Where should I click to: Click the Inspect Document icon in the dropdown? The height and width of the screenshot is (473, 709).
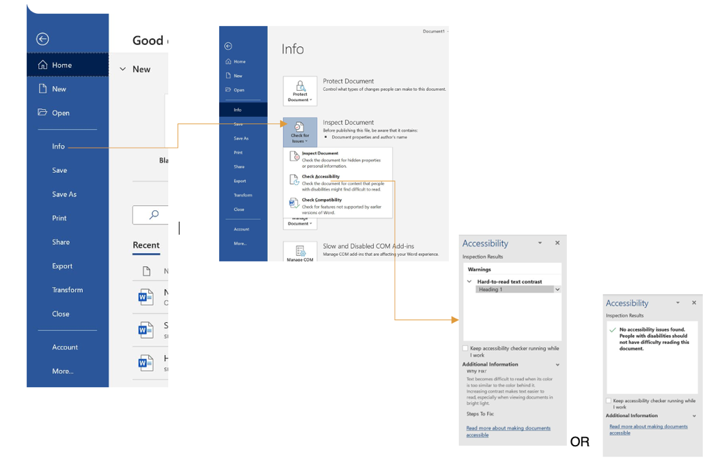point(294,156)
